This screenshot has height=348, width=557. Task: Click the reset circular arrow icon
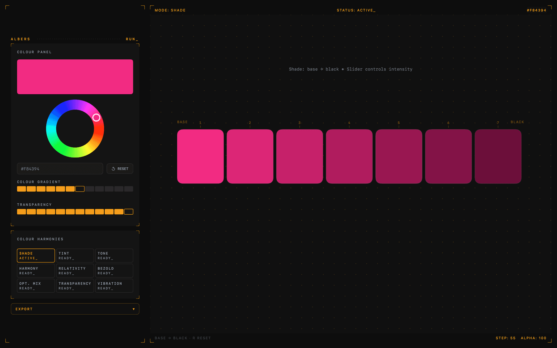tap(114, 169)
